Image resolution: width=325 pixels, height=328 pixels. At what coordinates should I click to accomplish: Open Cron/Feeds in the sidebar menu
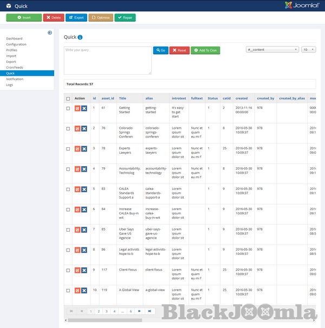(x=15, y=68)
